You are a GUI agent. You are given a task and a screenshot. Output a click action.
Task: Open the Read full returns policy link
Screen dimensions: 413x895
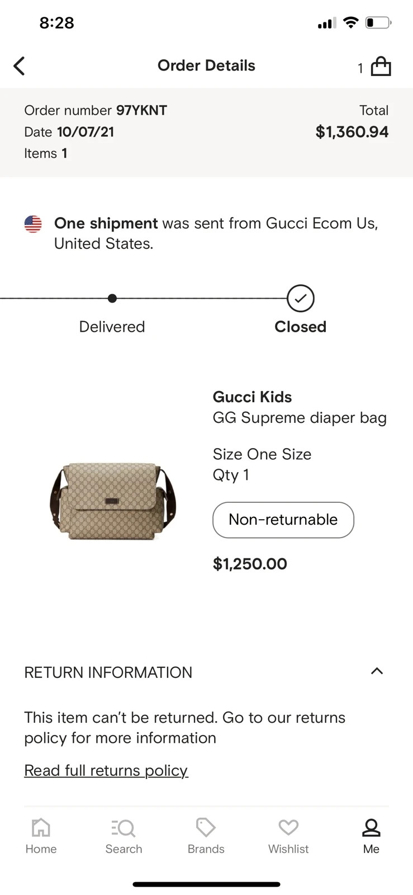pos(106,770)
